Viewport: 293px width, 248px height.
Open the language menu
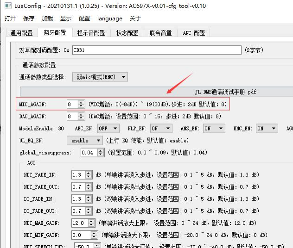point(110,18)
